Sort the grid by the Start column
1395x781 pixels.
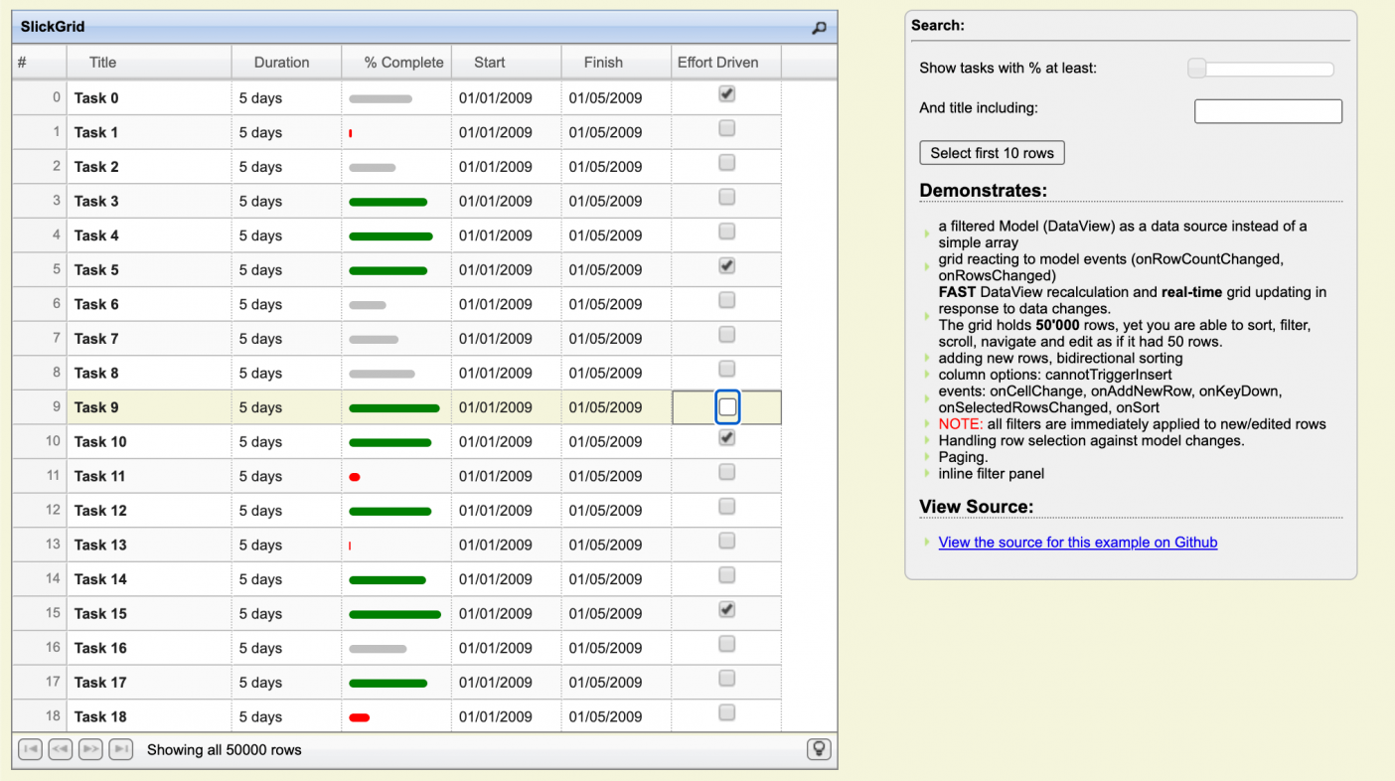tap(490, 62)
